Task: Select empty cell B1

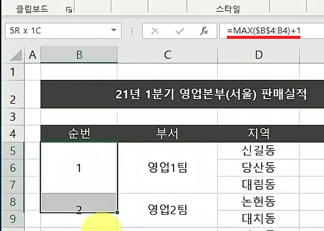Action: click(79, 72)
